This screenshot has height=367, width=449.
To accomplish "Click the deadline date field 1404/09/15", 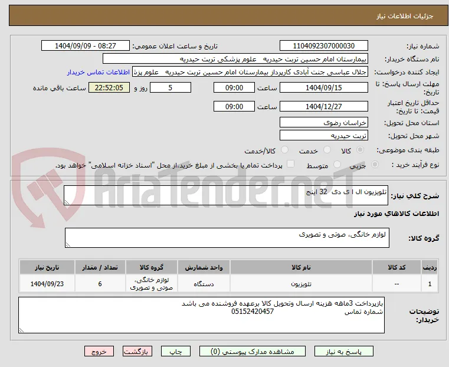I will tap(323, 87).
